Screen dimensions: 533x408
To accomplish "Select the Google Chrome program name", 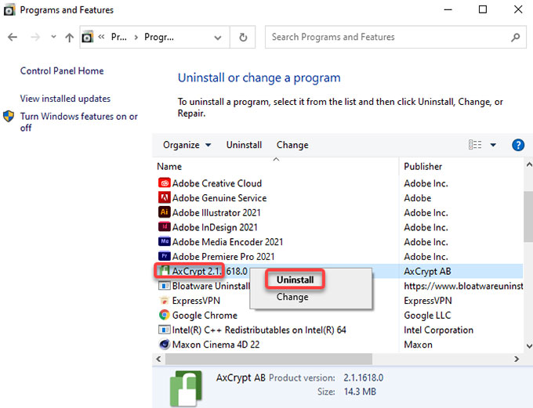I will [205, 315].
